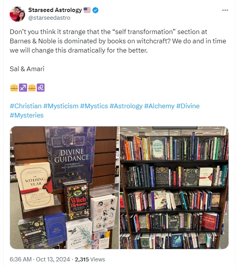Open the #Astrology hashtag

tap(126, 106)
